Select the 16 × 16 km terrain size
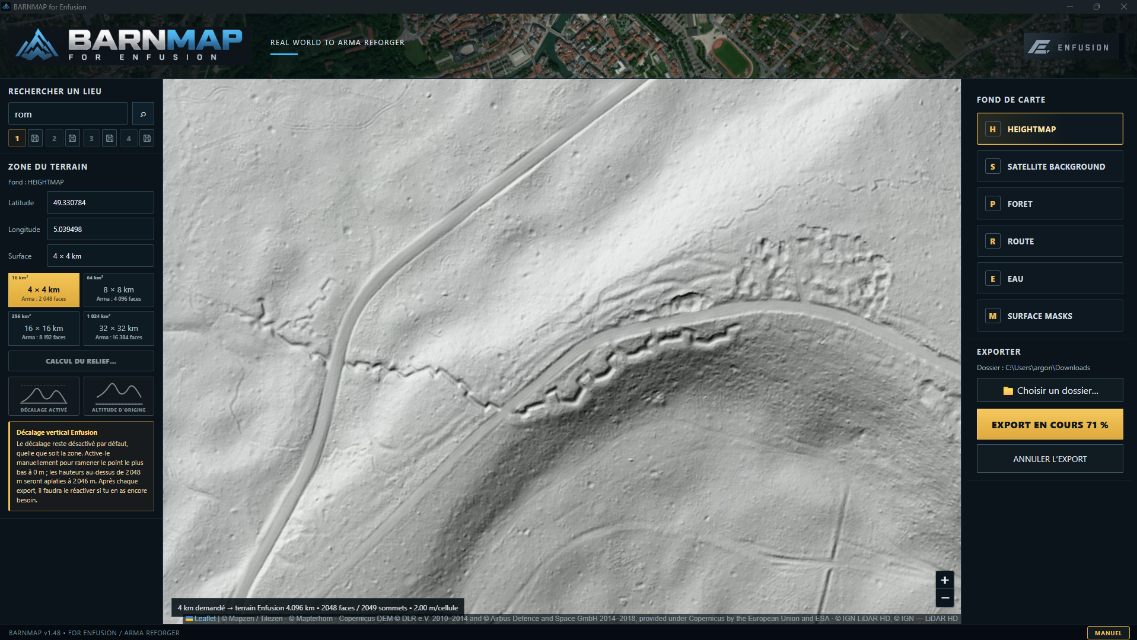 [x=44, y=329]
